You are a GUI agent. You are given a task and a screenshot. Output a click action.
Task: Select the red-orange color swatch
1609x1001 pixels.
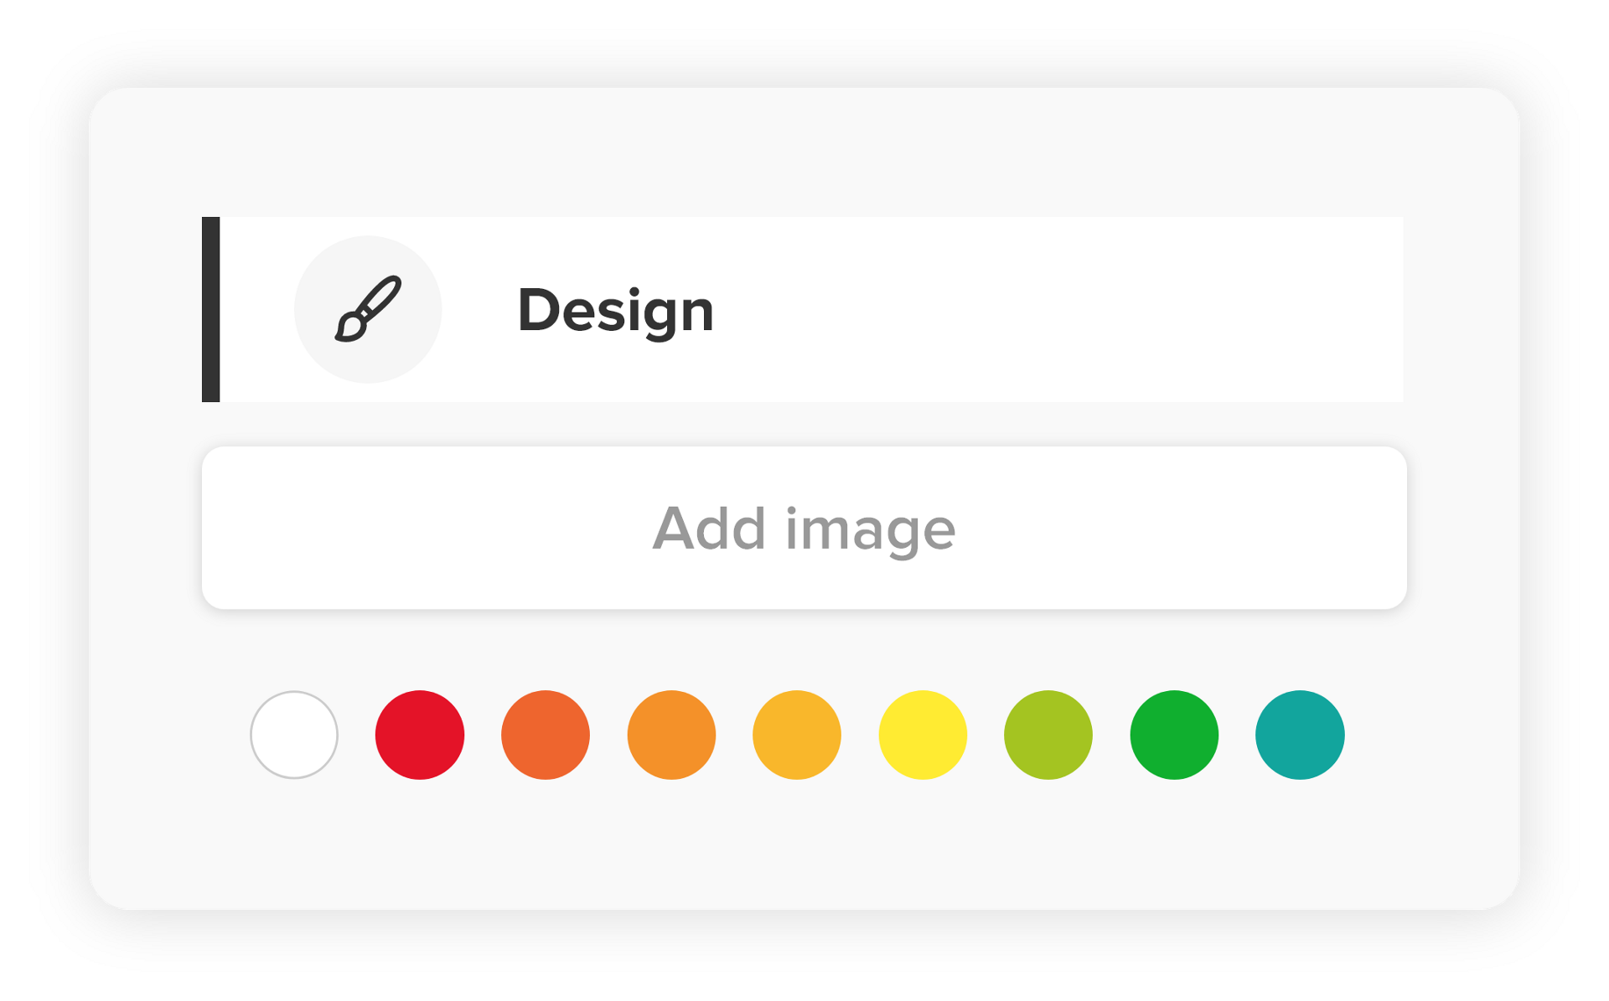click(x=546, y=735)
